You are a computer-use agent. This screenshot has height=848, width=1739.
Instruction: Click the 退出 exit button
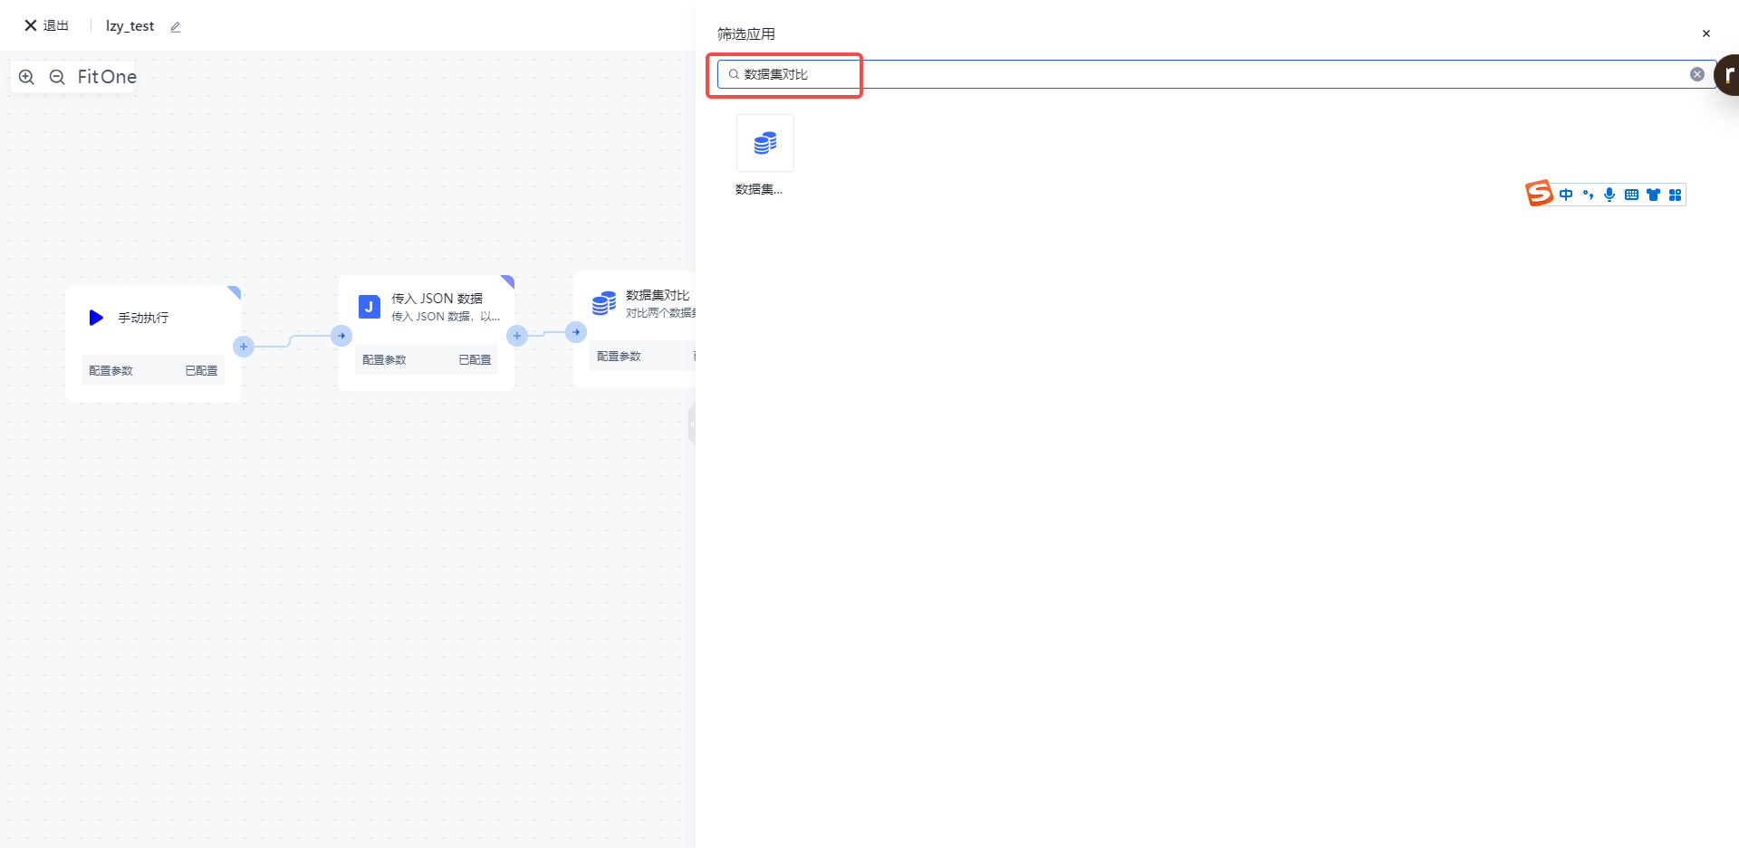(x=47, y=25)
